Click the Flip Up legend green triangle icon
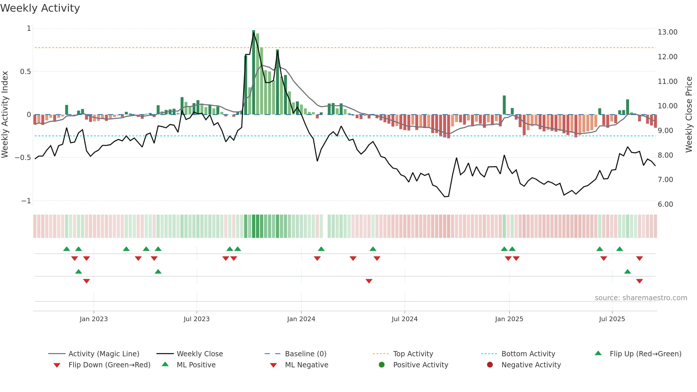The image size is (697, 392). (x=598, y=353)
